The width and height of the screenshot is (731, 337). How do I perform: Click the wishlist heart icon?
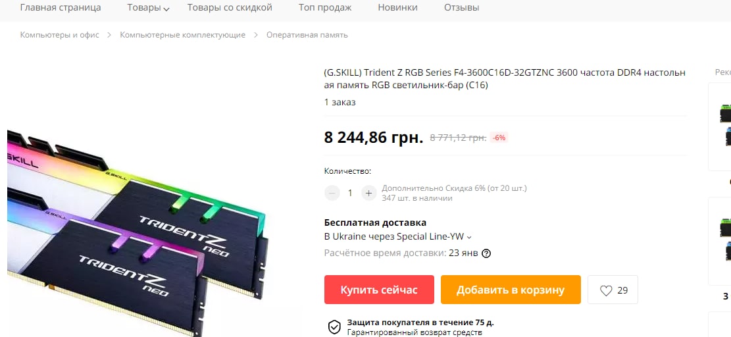[605, 290]
